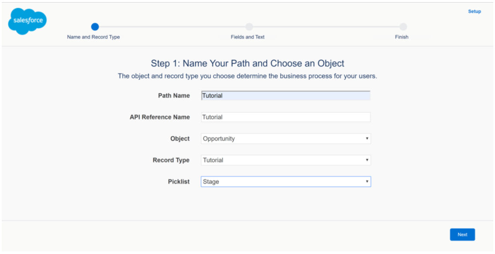Select the Name and Record Type step label

tap(93, 37)
